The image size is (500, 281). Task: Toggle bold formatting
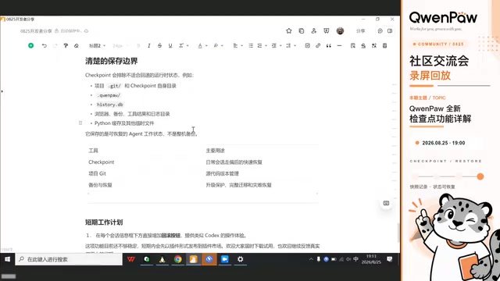click(138, 46)
